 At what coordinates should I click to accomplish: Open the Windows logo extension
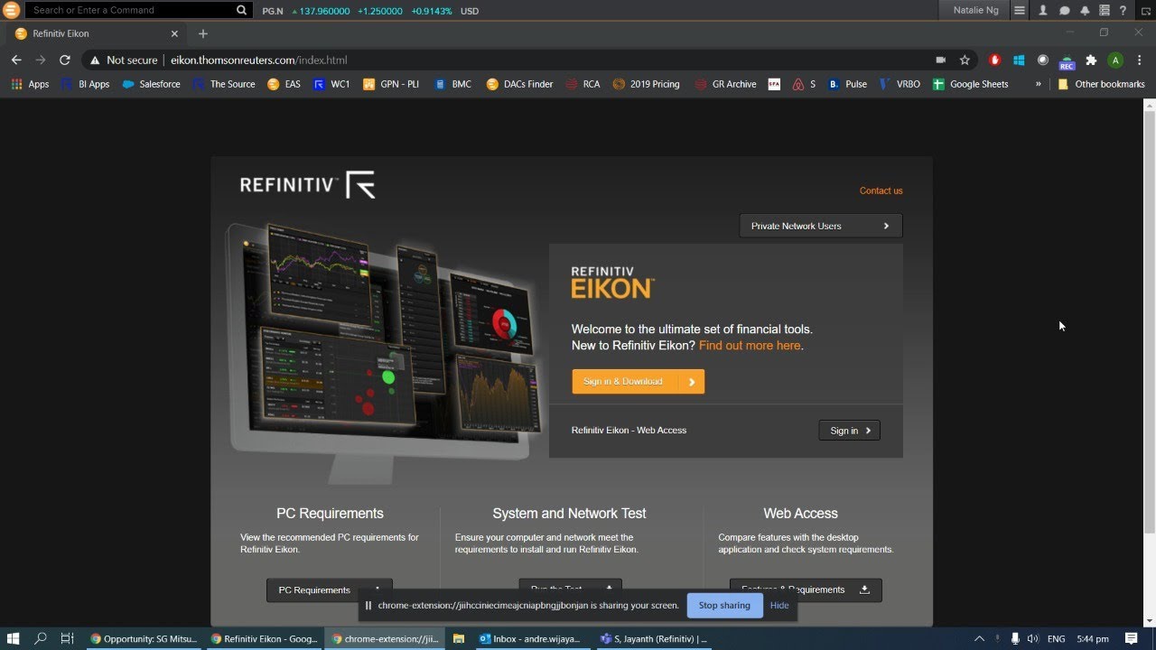pyautogui.click(x=1019, y=60)
